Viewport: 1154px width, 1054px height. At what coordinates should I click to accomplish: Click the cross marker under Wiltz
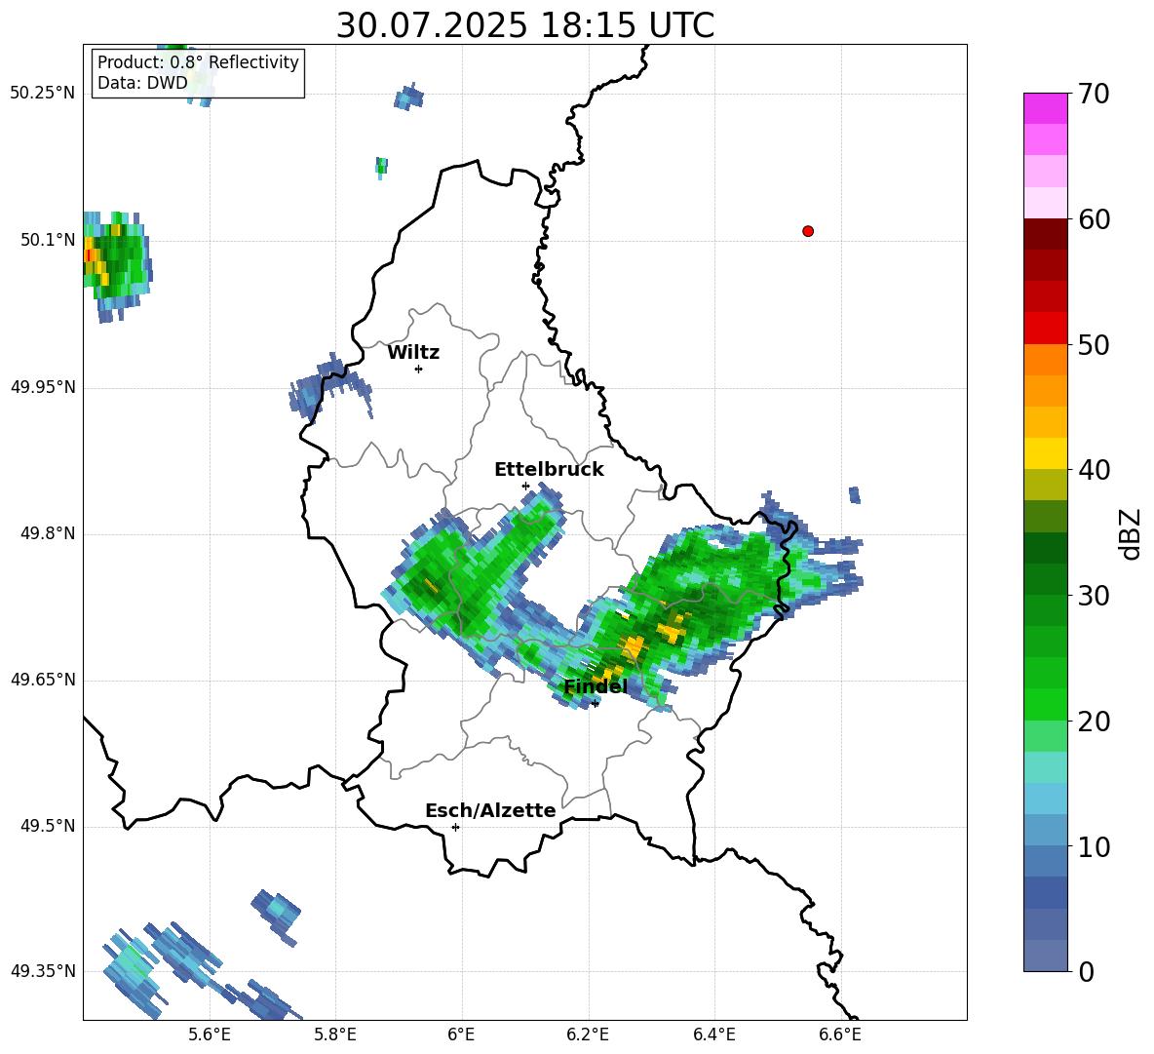pos(418,369)
